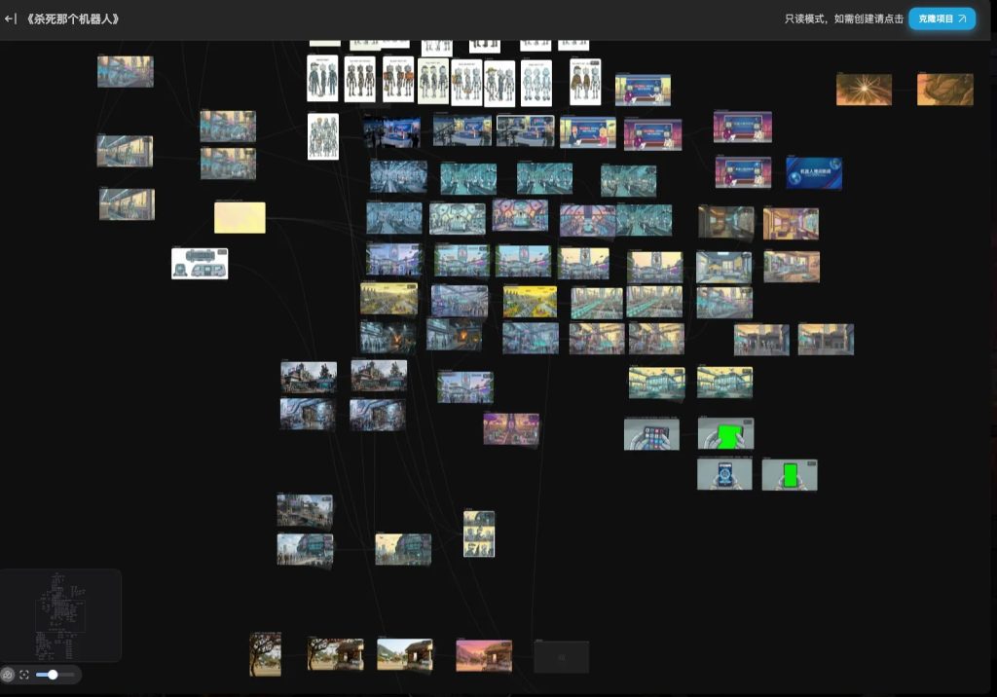Select the golden starburst image node
Screen dimensions: 997x697
click(864, 90)
